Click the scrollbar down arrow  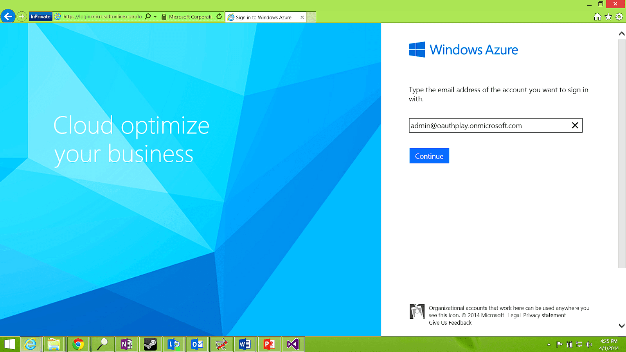(622, 325)
